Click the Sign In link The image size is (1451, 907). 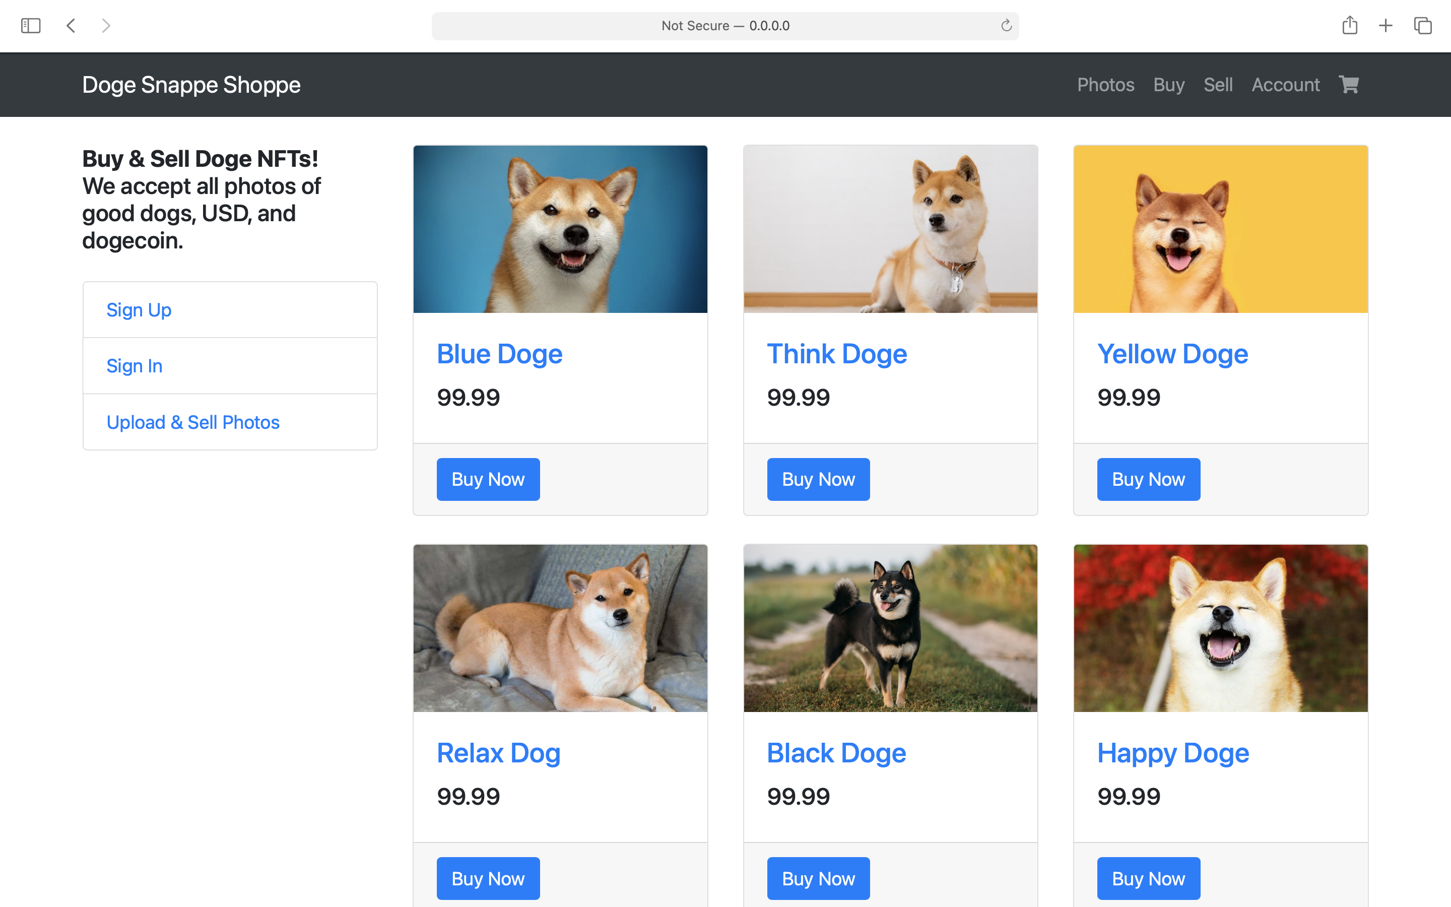[x=135, y=366]
